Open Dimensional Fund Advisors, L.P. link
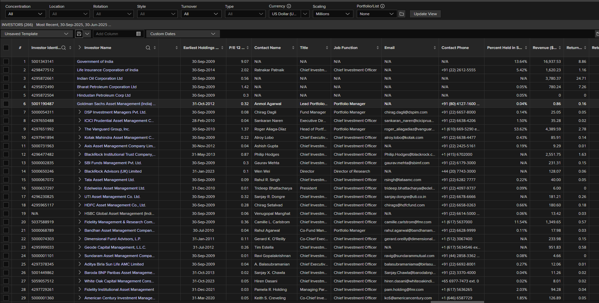The height and width of the screenshot is (303, 599). pyautogui.click(x=113, y=239)
